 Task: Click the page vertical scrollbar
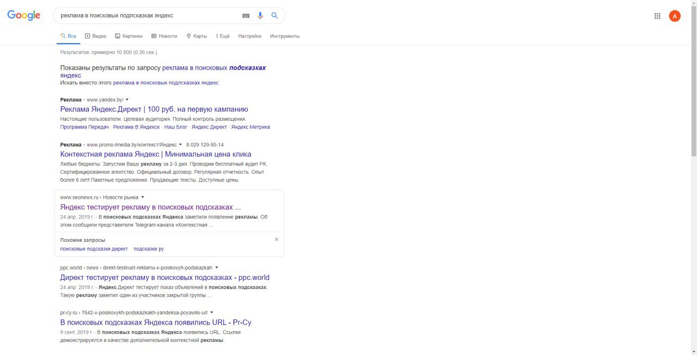[x=693, y=82]
